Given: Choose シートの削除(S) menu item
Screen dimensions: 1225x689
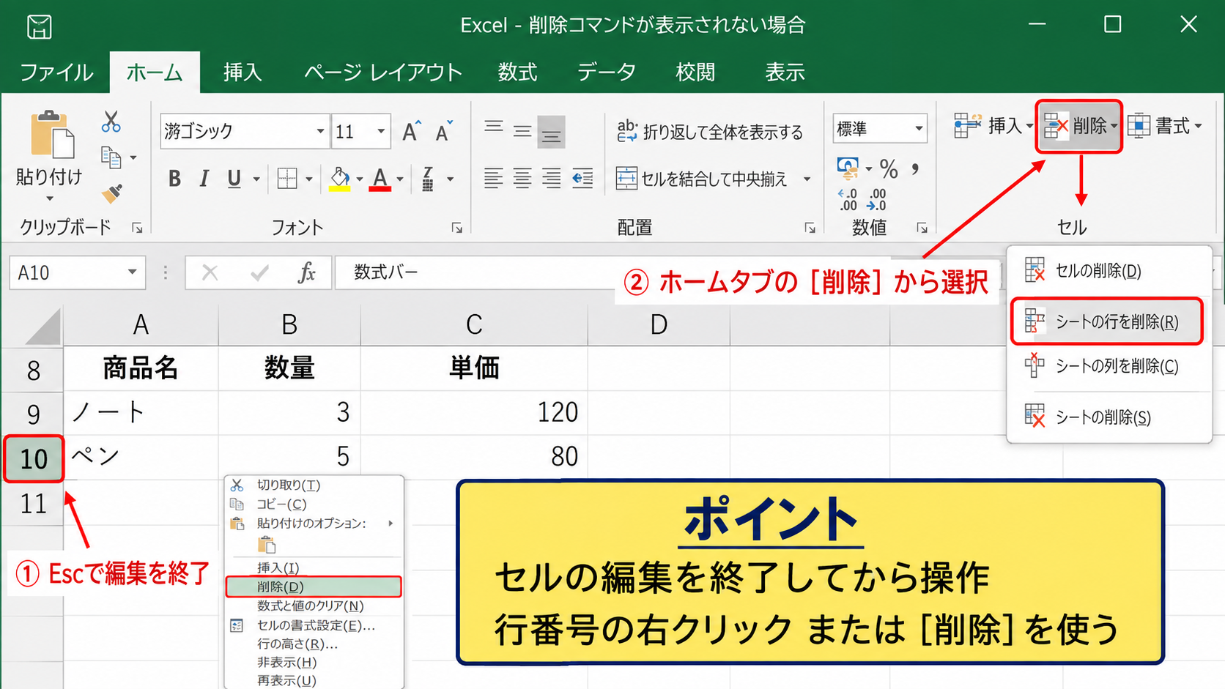Looking at the screenshot, I should [x=1109, y=417].
